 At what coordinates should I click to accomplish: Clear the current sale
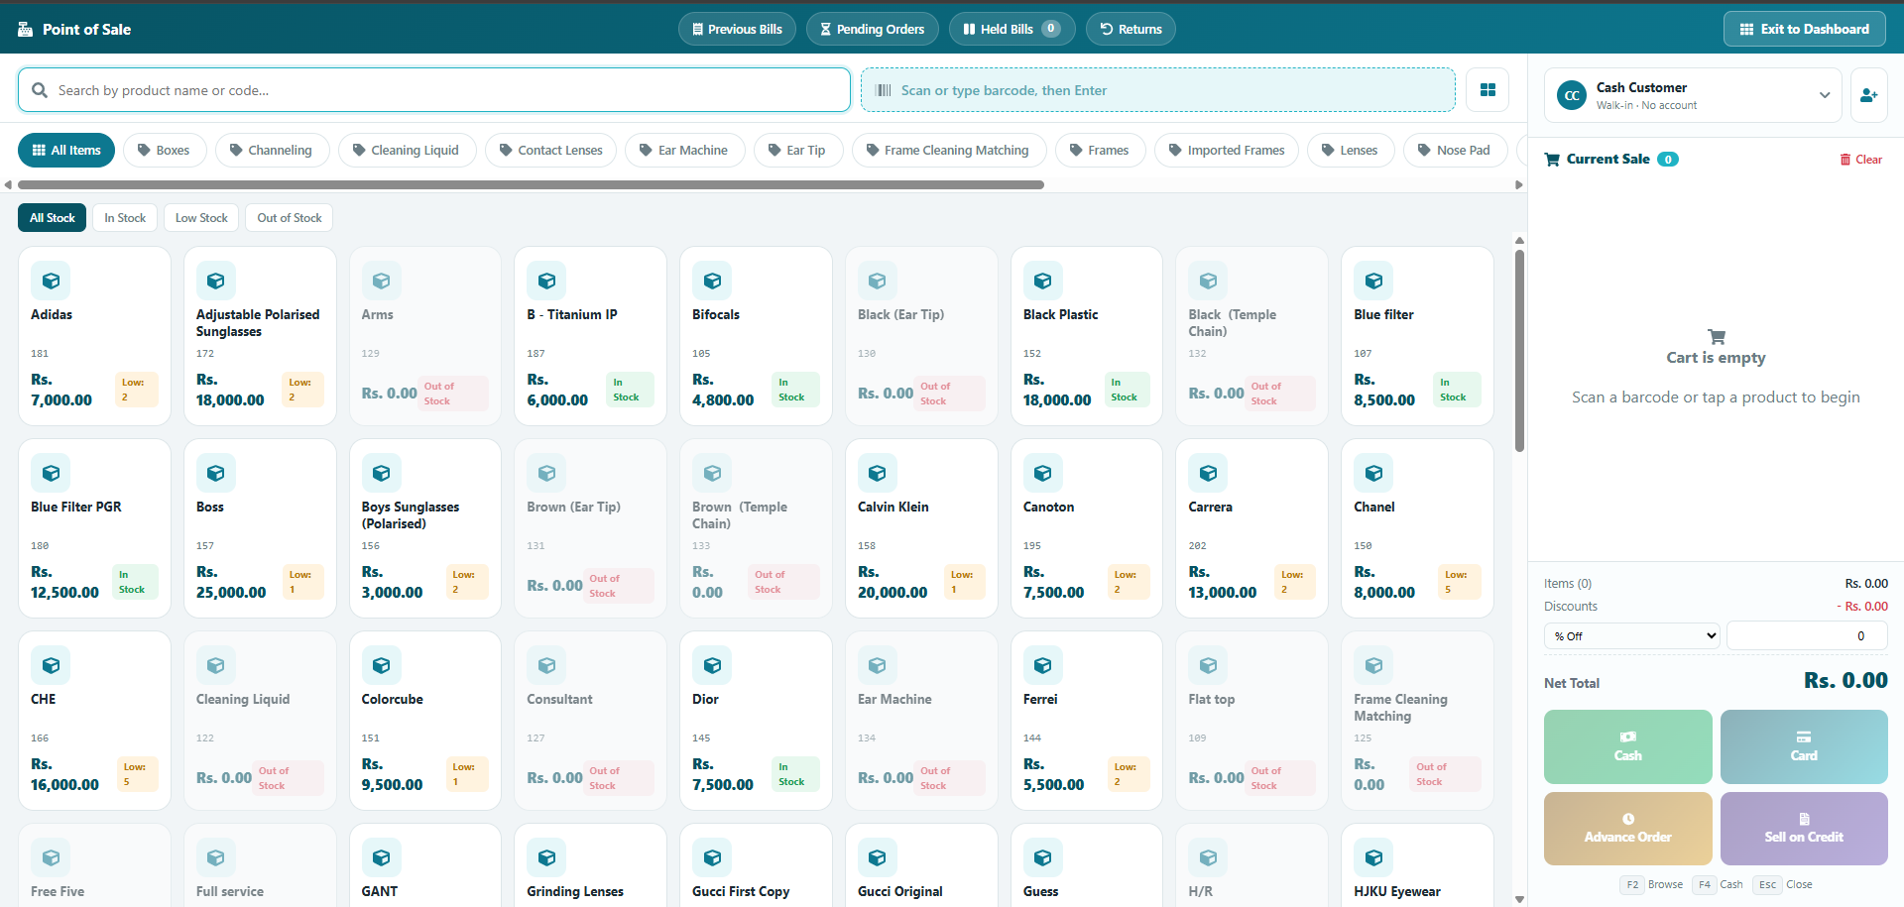pos(1860,160)
